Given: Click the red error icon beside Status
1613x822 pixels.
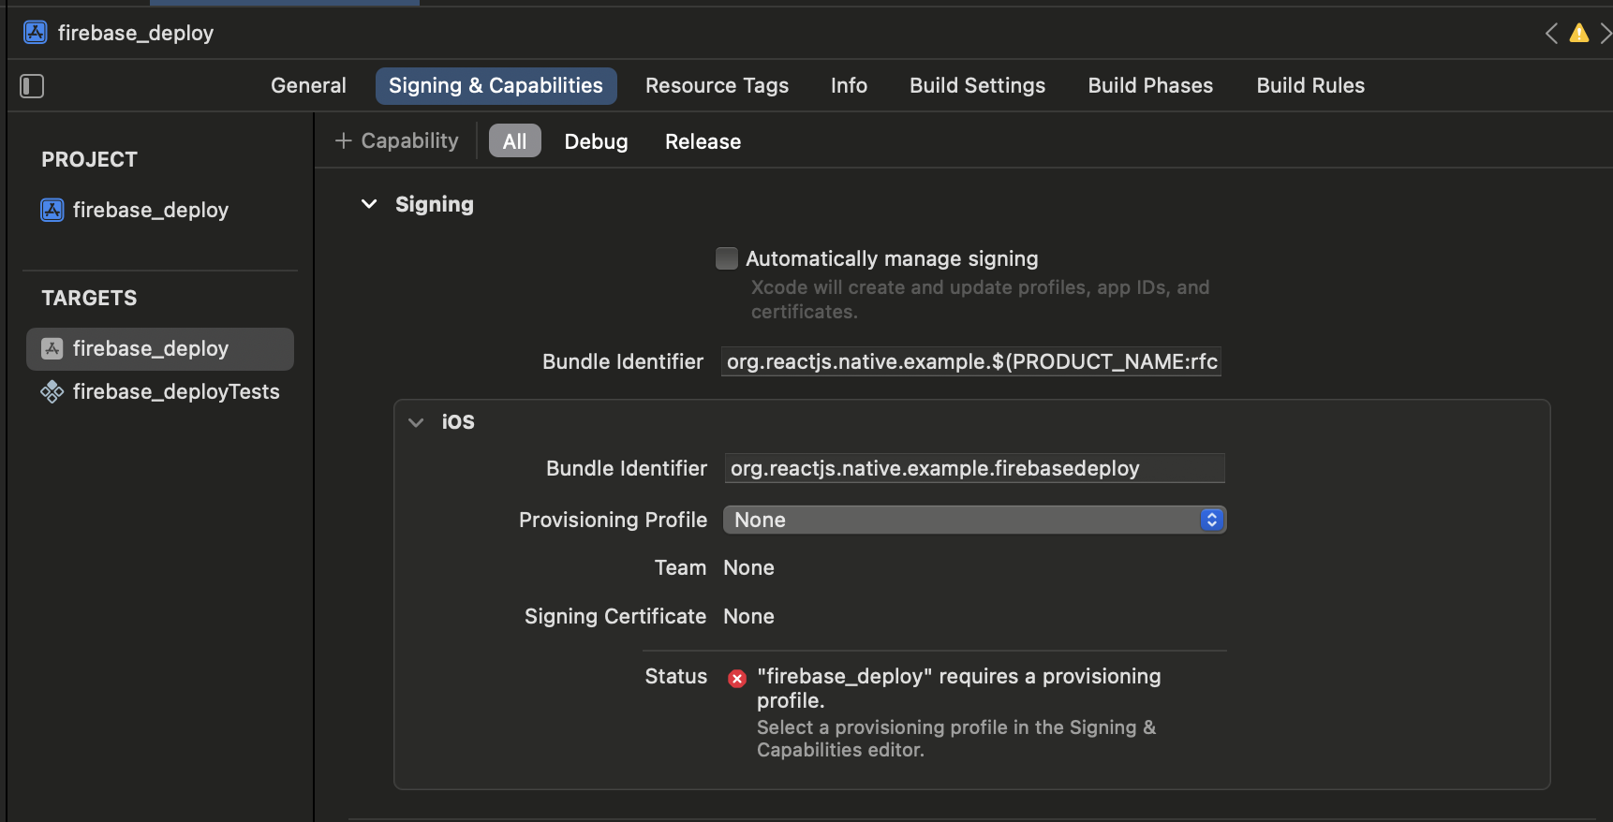Looking at the screenshot, I should [737, 679].
